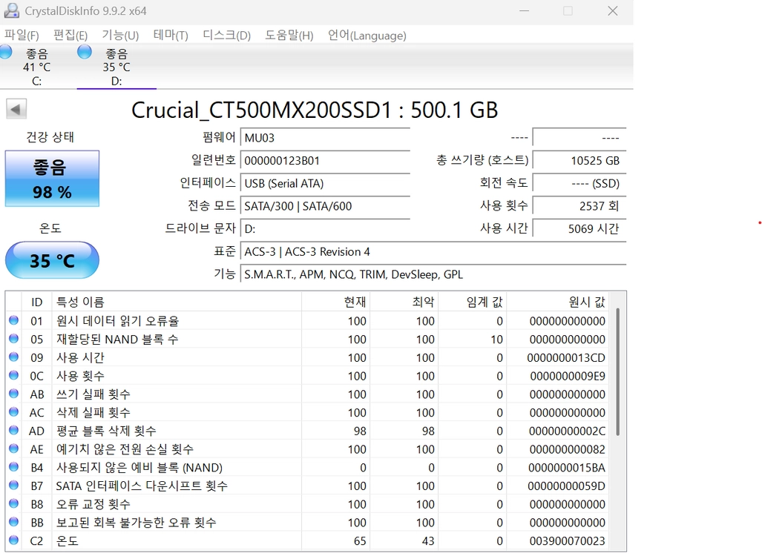Click status orb for attribute 0C row
Screen dimensions: 762x556
(x=13, y=375)
